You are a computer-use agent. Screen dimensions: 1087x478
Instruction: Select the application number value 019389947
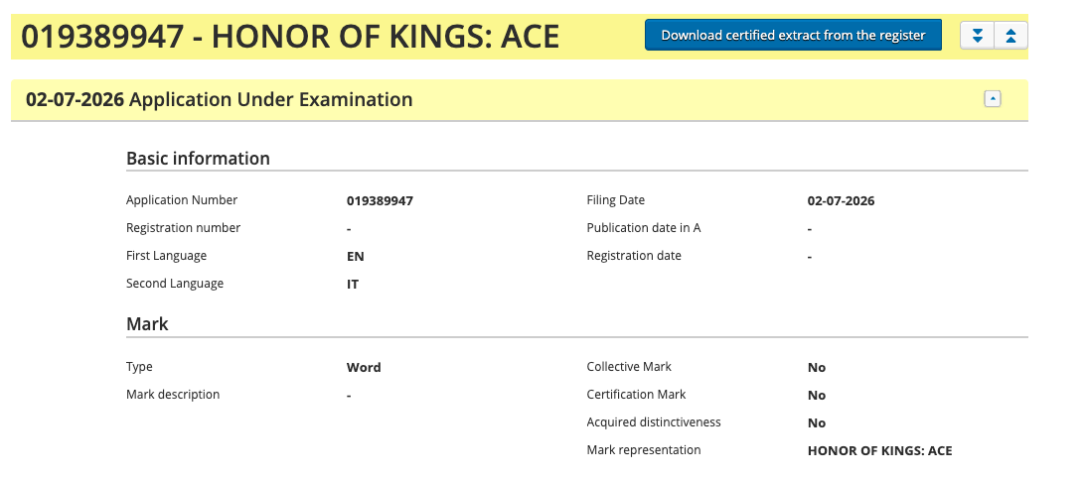click(380, 201)
